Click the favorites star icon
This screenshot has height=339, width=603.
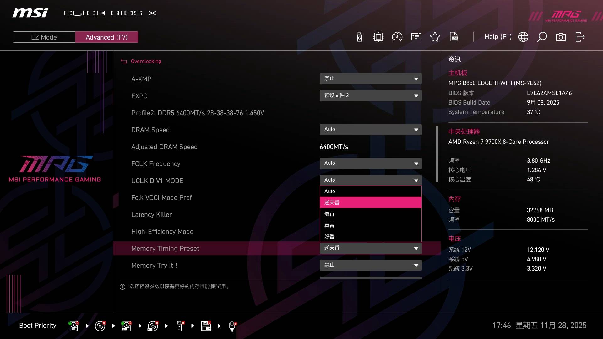point(435,37)
